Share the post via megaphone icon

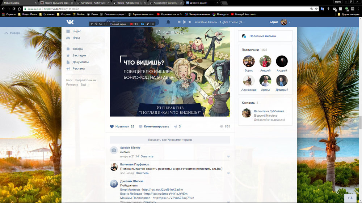click(x=176, y=126)
